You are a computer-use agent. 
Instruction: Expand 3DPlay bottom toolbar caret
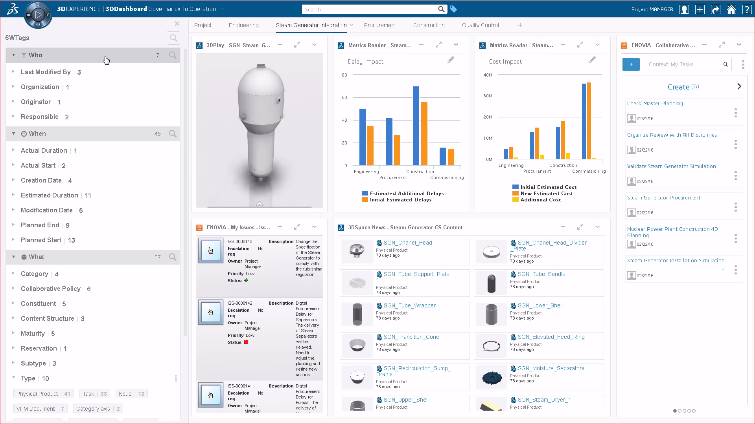pos(260,204)
